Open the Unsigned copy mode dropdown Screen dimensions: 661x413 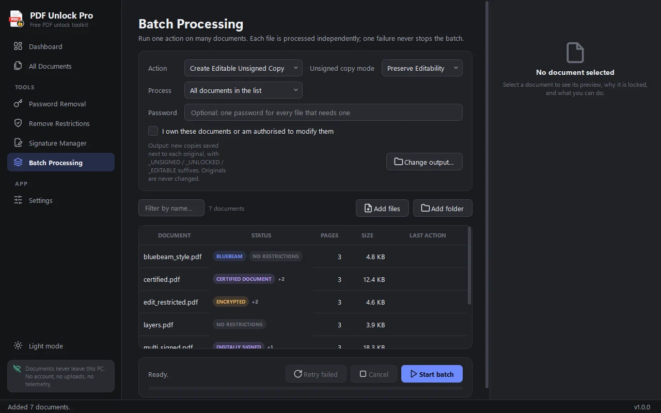pos(422,68)
